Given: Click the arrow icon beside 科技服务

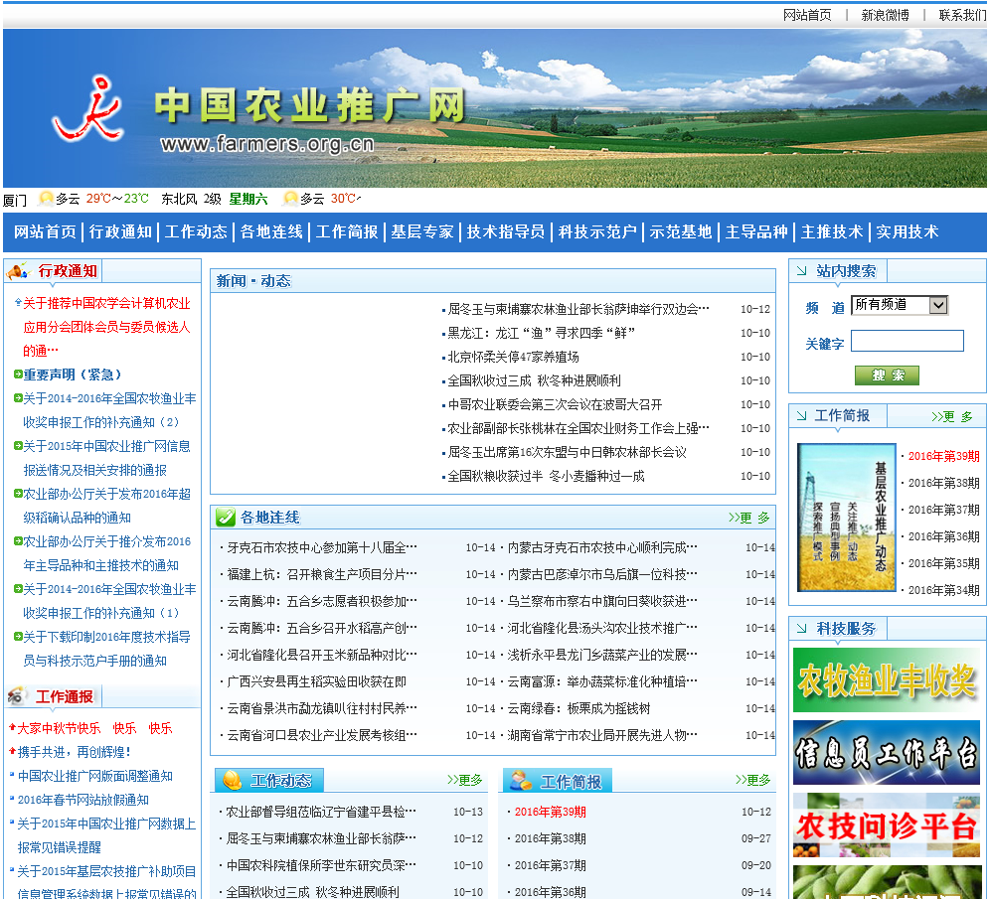Looking at the screenshot, I should tap(802, 628).
